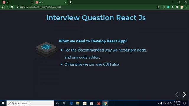
Task: Show hidden system tray icons
Action: [x=158, y=103]
